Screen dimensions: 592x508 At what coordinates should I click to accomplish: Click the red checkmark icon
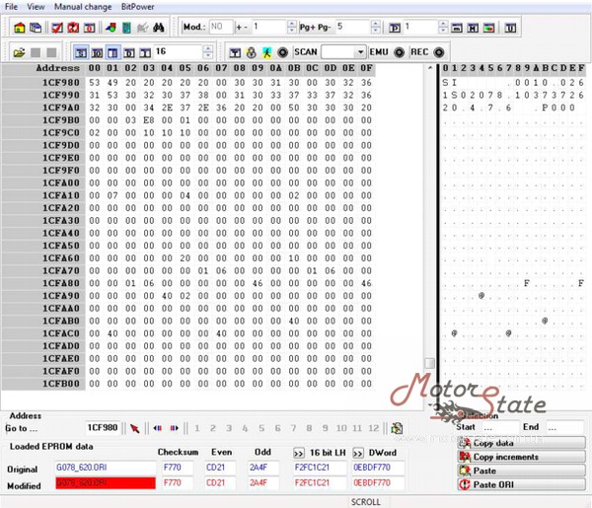pyautogui.click(x=57, y=28)
